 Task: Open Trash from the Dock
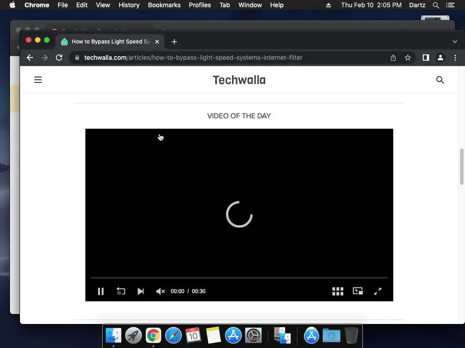(351, 336)
